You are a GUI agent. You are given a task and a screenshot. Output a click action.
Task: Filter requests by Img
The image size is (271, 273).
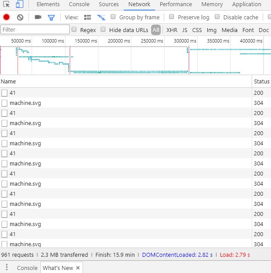pyautogui.click(x=212, y=30)
